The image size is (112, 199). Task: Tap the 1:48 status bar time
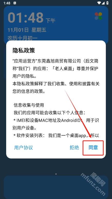(7, 3)
